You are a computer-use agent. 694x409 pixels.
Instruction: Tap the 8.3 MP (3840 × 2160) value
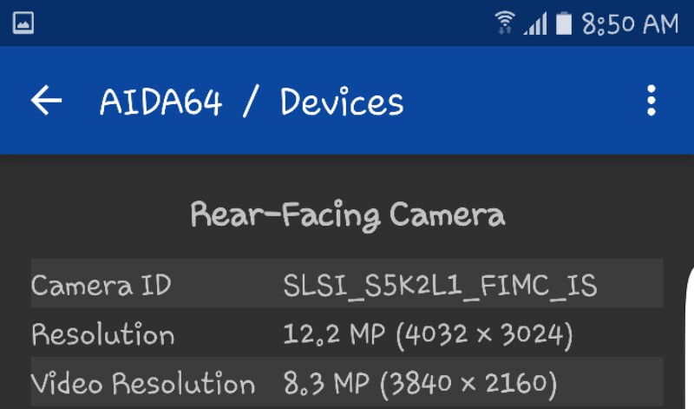click(420, 383)
